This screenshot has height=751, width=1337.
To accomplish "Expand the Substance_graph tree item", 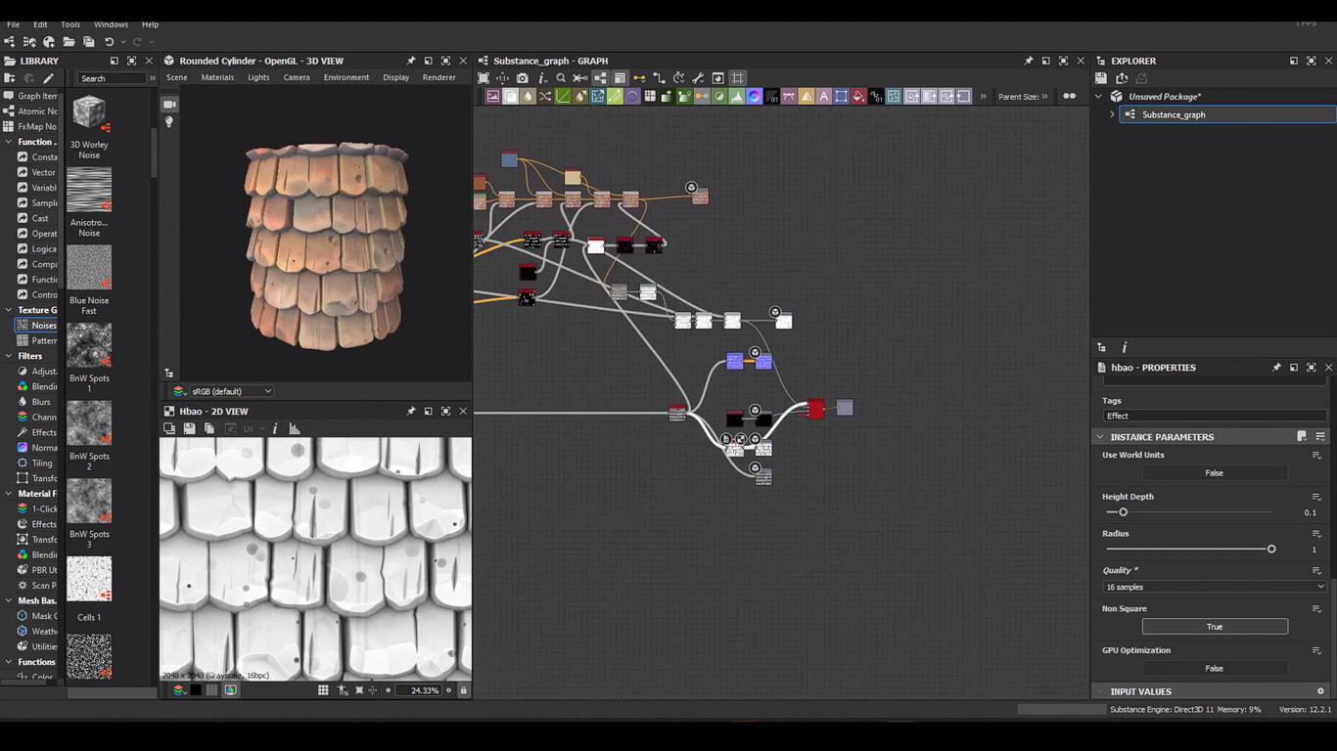I will point(1113,114).
